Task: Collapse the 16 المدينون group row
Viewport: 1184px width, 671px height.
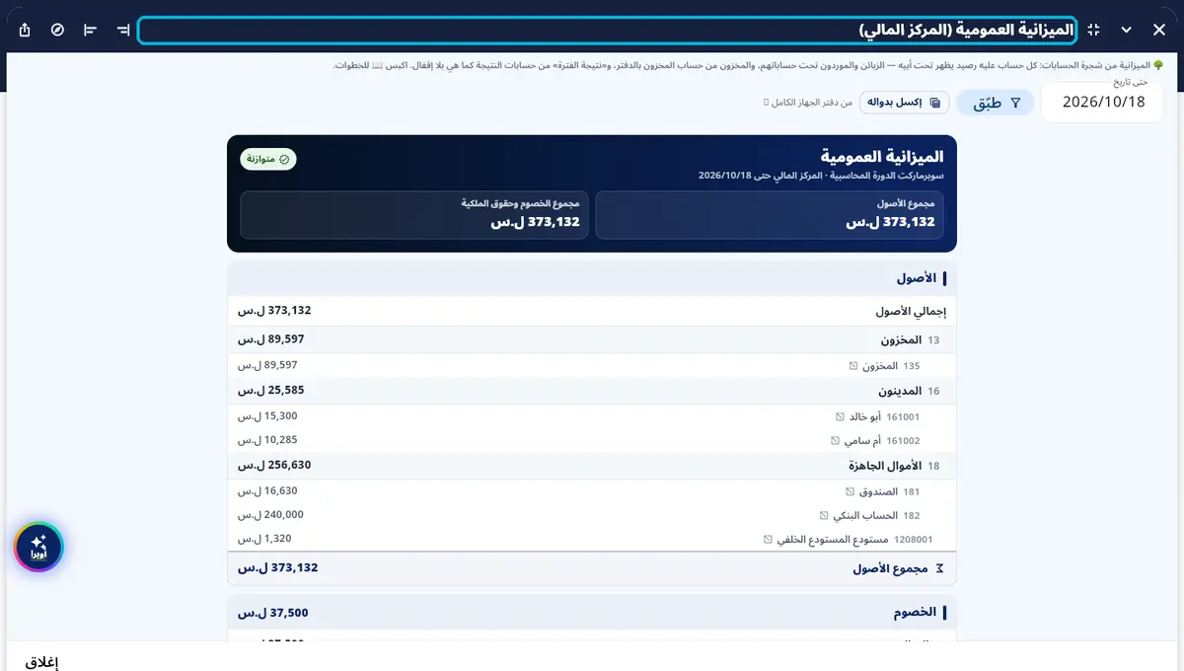Action: point(592,391)
